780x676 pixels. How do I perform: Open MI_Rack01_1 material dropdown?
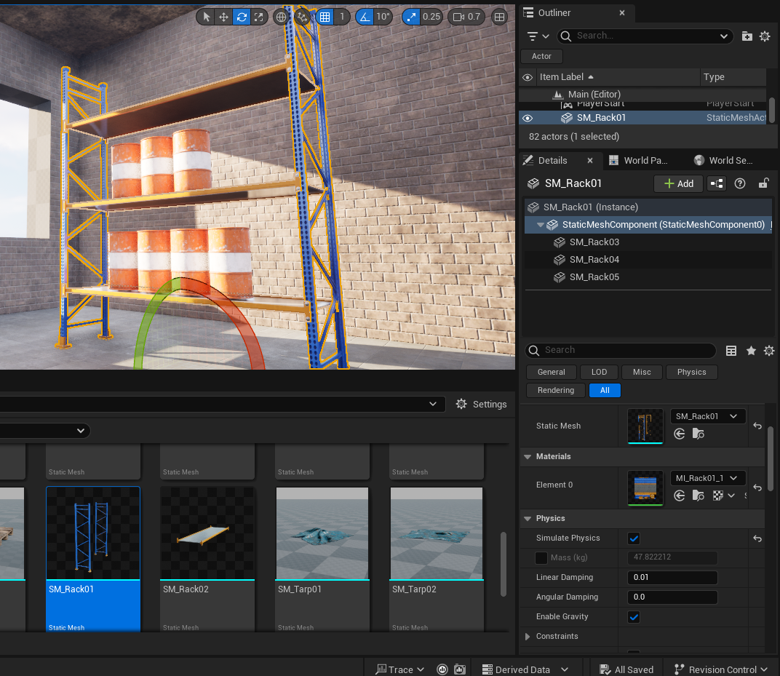coord(707,478)
